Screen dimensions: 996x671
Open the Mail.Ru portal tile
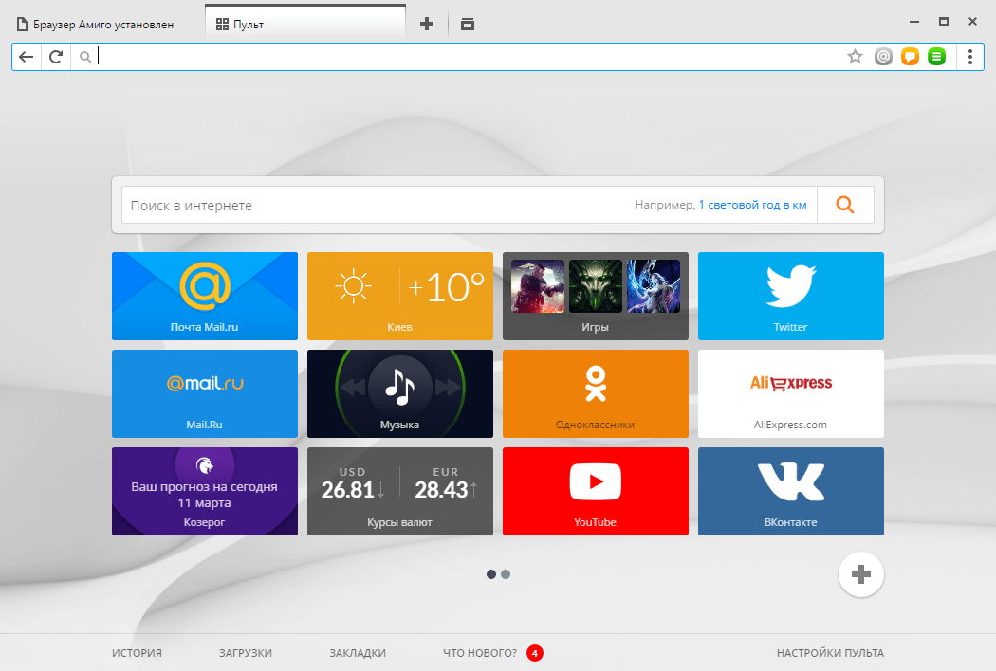pos(205,393)
